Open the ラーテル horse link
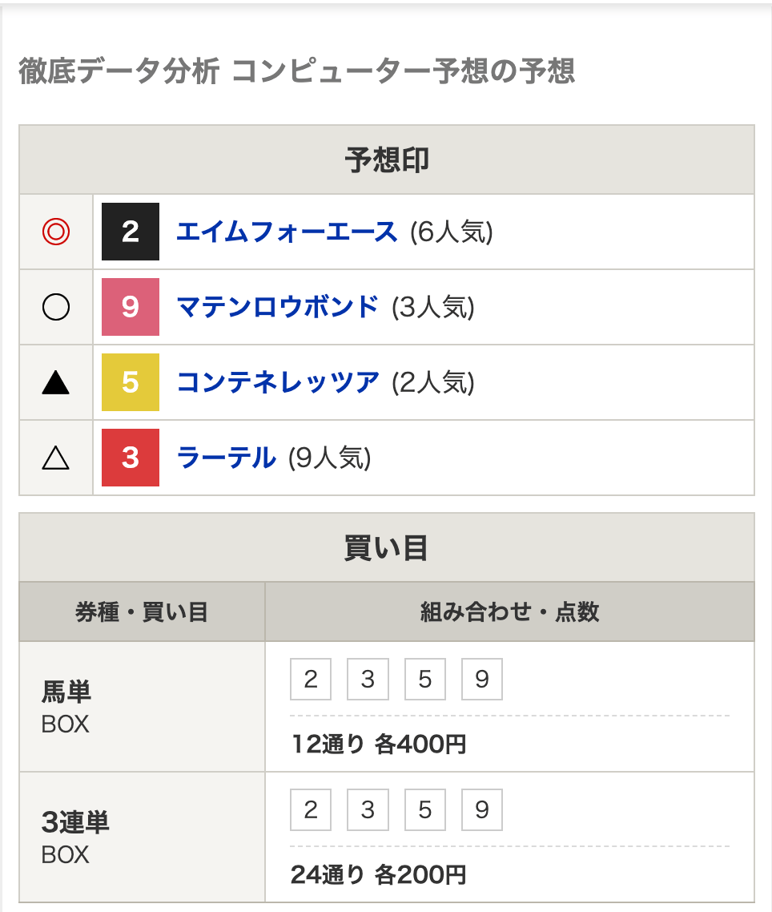The image size is (772, 912). coord(226,457)
